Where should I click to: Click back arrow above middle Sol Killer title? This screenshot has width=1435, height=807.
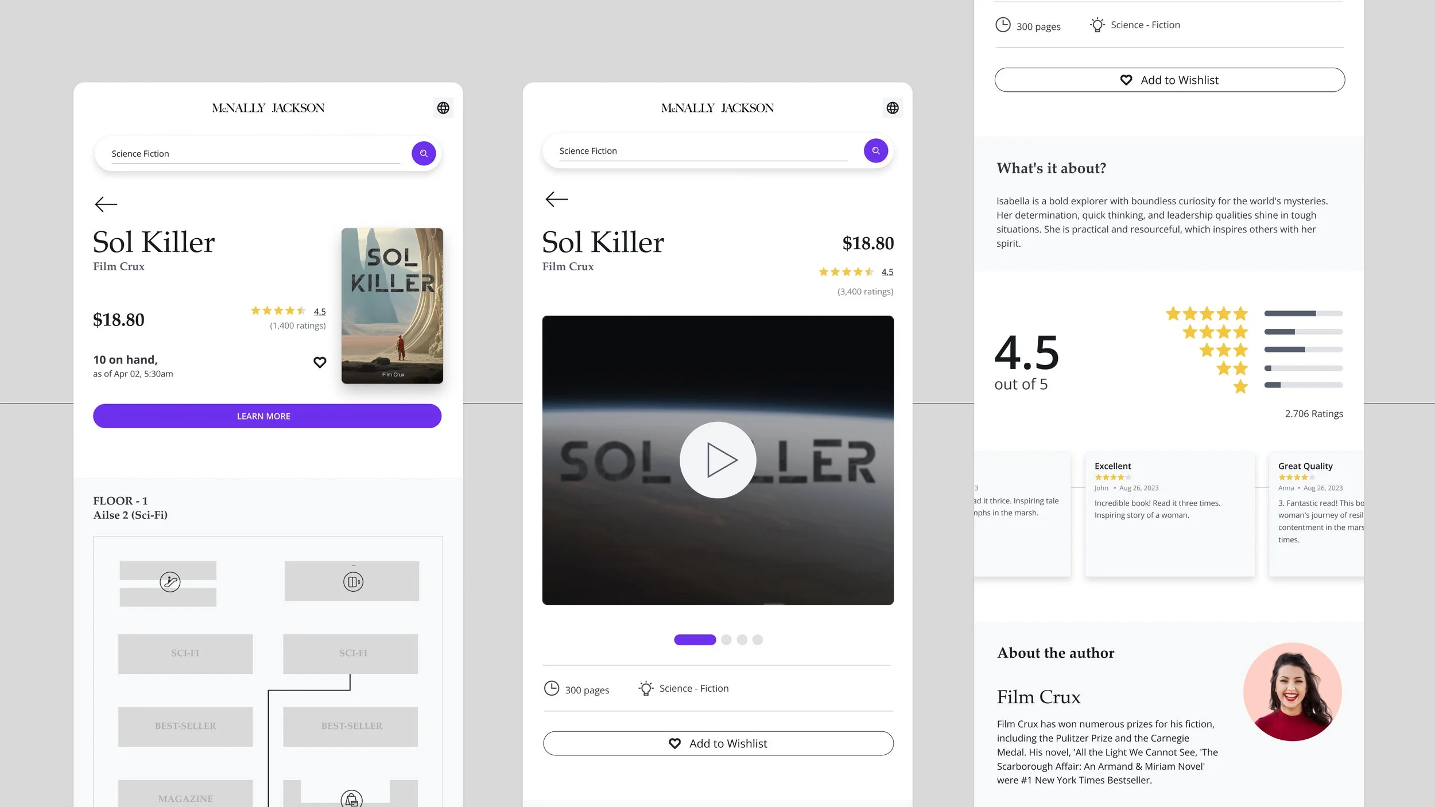click(556, 199)
